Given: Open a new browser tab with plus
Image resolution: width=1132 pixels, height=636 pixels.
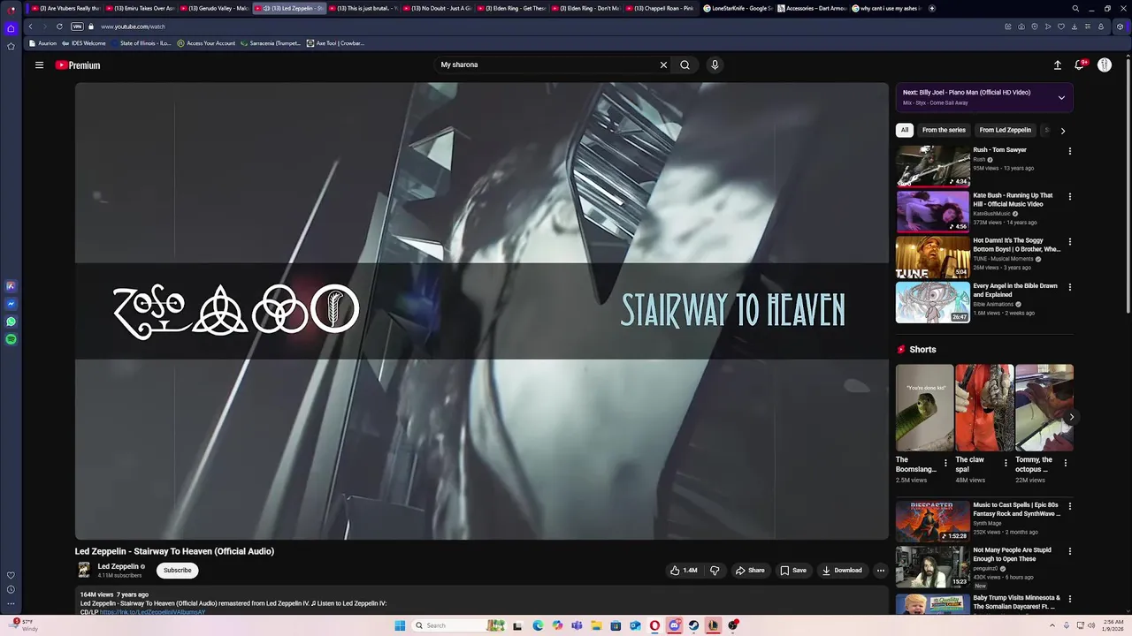Looking at the screenshot, I should 931,8.
